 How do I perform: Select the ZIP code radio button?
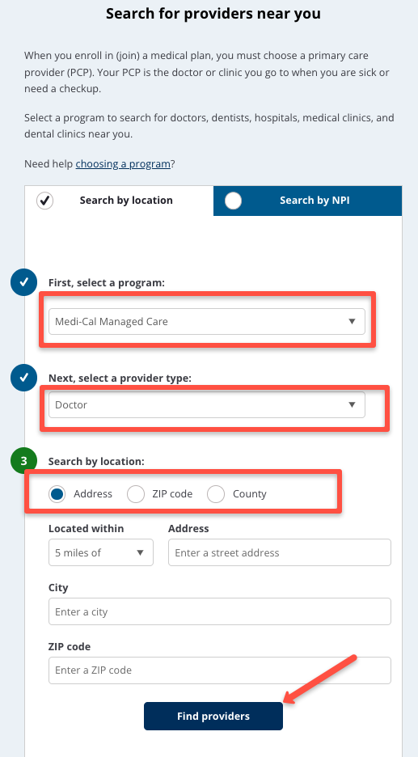(x=136, y=494)
